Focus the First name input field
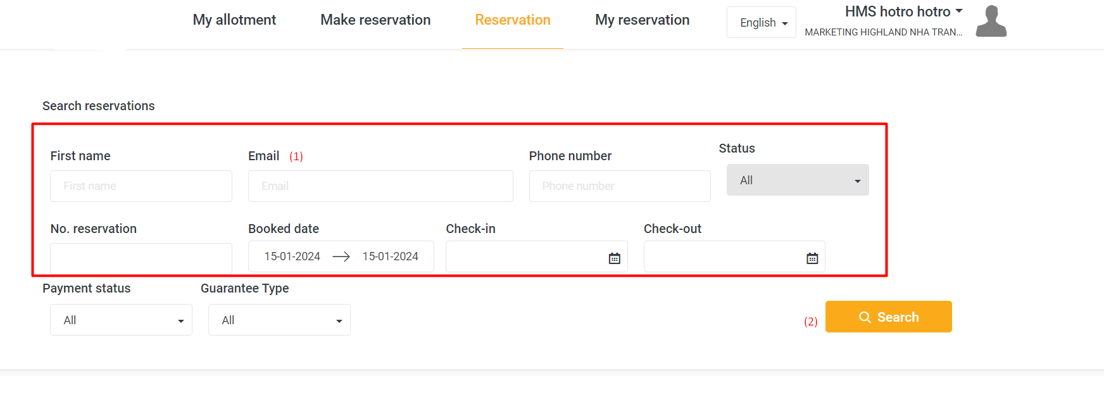Viewport: 1104px width, 404px height. pos(141,186)
